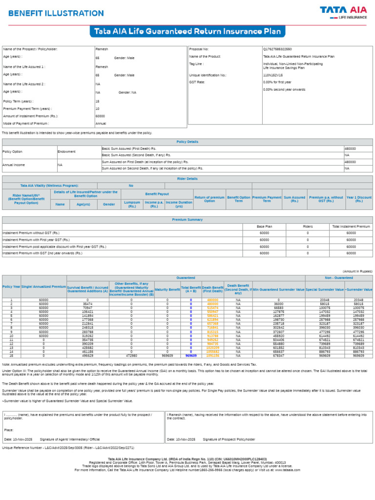
Task: Click the Benefit Illustration heading
Action: pos(56,13)
